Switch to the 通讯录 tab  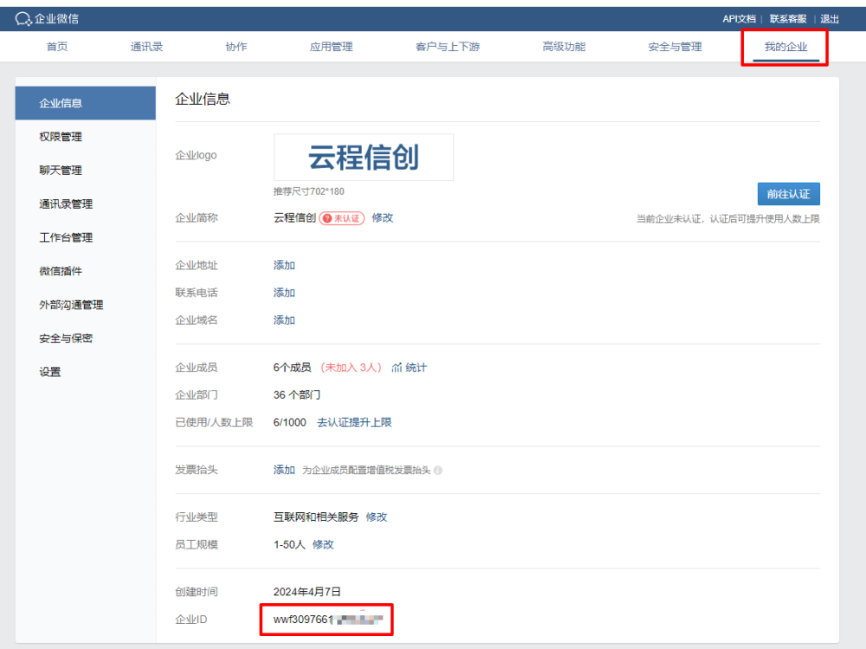pyautogui.click(x=146, y=47)
